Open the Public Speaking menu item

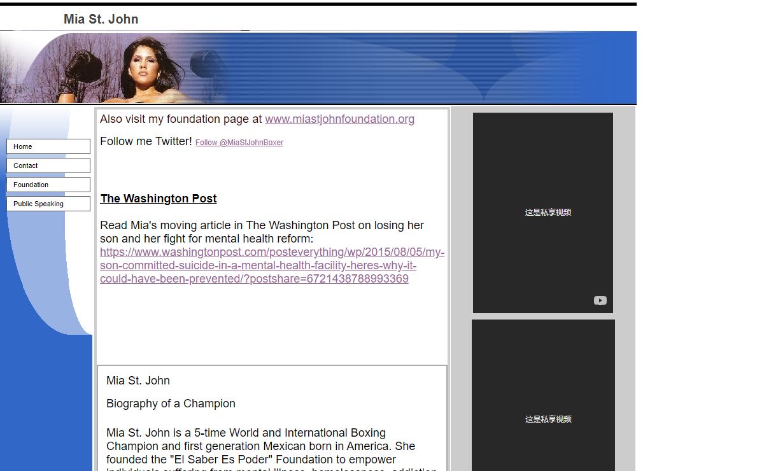[48, 204]
